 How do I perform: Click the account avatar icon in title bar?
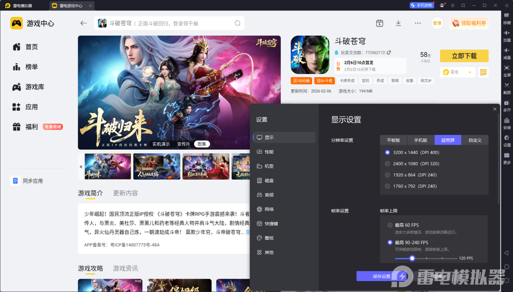[x=442, y=5]
